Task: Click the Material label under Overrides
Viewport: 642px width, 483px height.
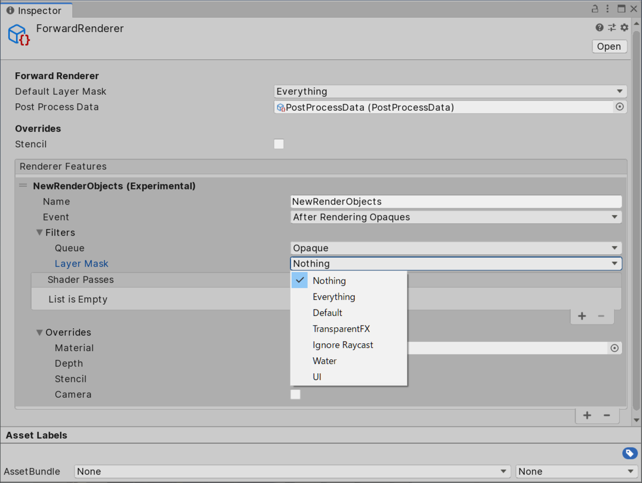Action: [x=74, y=348]
